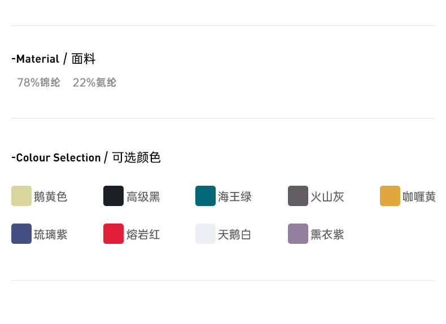Click the 鹅黄色 text label
This screenshot has width=446, height=324.
tap(51, 197)
